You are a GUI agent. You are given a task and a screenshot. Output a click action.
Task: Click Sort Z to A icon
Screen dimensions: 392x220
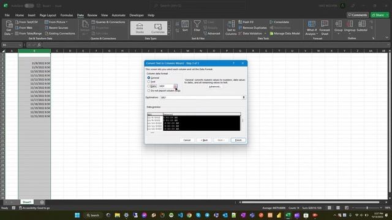pos(177,31)
